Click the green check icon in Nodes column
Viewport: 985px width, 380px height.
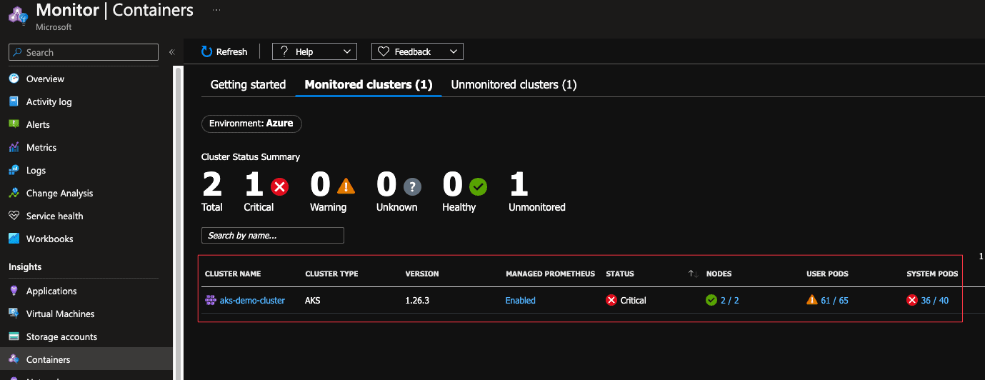[x=711, y=301]
